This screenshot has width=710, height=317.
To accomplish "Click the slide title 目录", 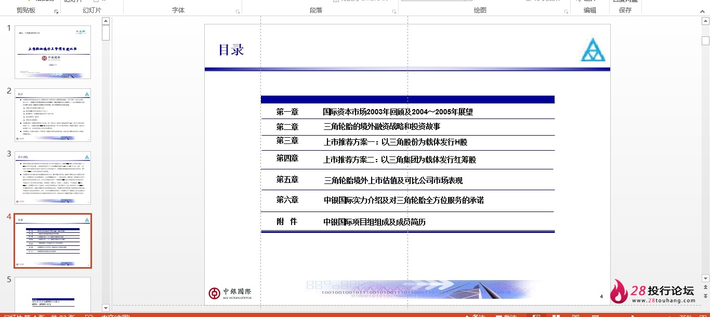I will [x=231, y=50].
